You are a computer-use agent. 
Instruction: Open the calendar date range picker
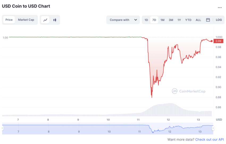208,20
